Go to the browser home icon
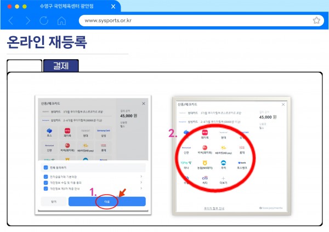The image size is (329, 232). pyautogui.click(x=61, y=21)
